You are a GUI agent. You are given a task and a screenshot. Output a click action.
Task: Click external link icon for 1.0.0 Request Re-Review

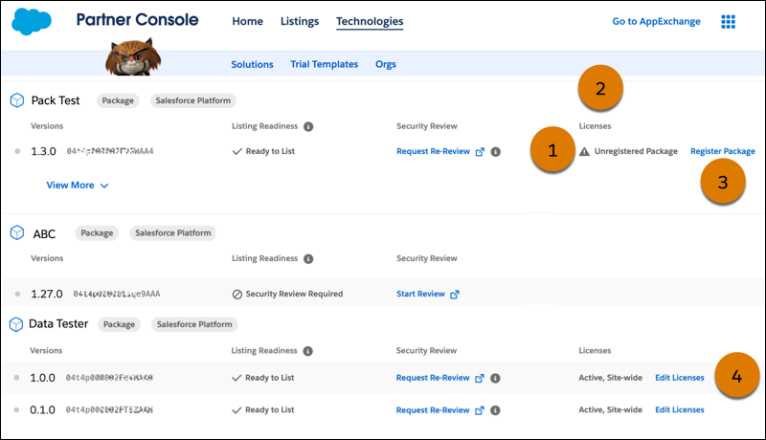pos(480,378)
